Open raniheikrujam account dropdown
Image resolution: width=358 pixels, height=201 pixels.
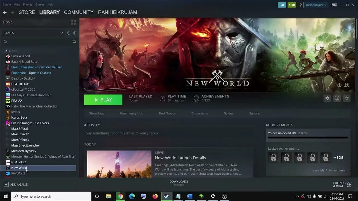(316, 5)
